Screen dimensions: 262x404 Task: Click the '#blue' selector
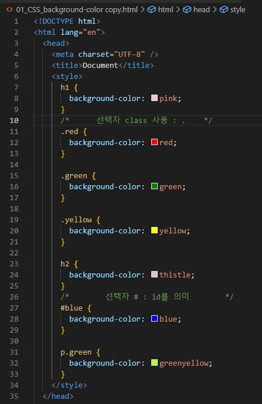coord(72,308)
